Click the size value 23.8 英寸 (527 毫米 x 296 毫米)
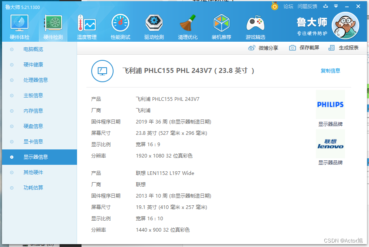Image resolution: width=369 pixels, height=247 pixels. pos(171,133)
